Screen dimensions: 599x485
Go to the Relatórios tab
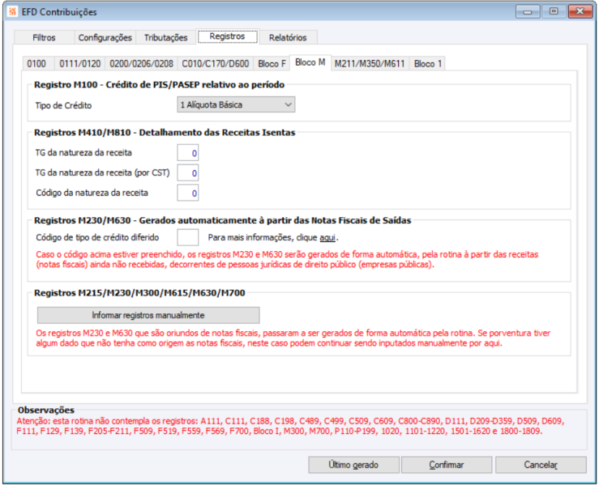tap(288, 37)
